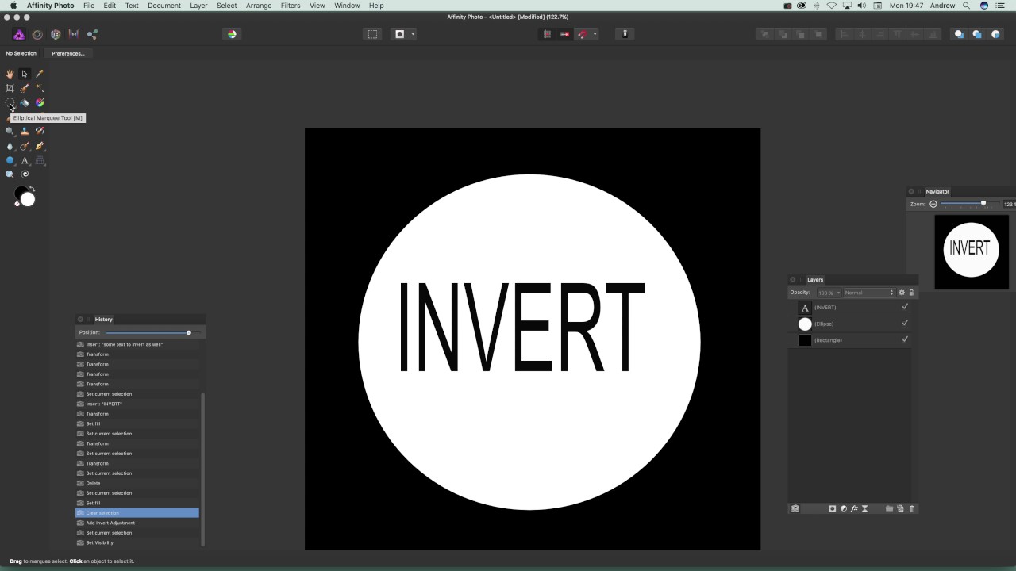The image size is (1016, 571).
Task: Add new adjustment layer icon
Action: pos(843,508)
